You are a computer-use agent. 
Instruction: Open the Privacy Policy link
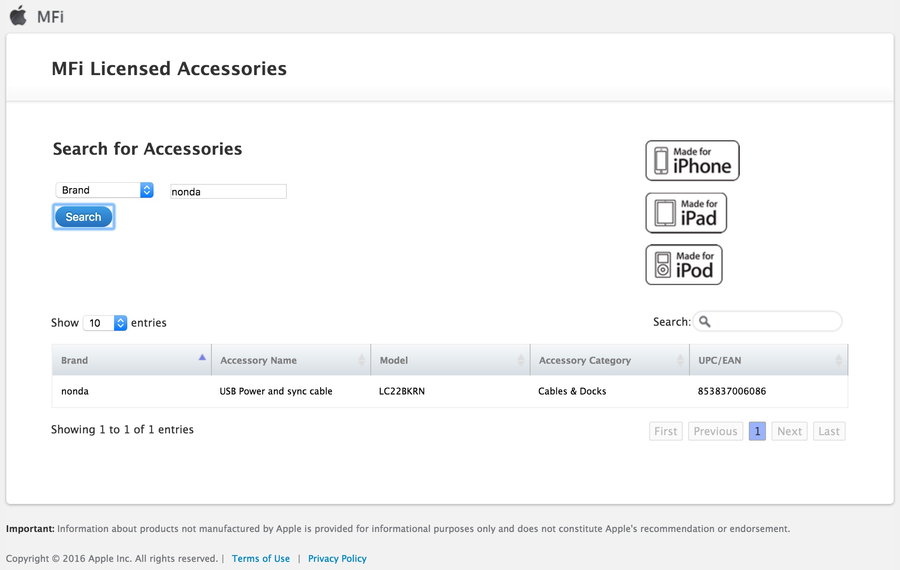337,559
